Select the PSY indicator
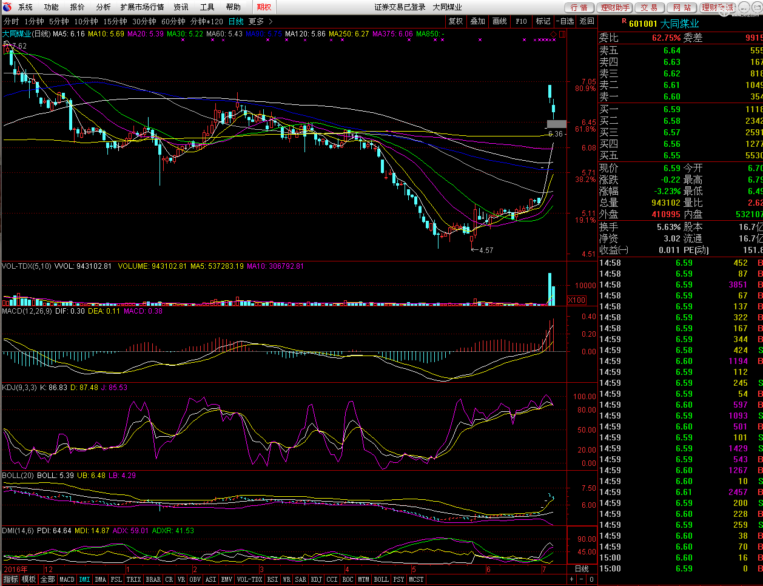Screen dimensions: 763x586 pyautogui.click(x=399, y=579)
